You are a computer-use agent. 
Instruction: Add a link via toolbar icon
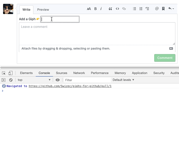coord(124,9)
